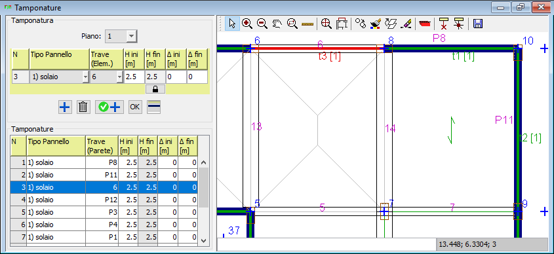Viewport: 554px width, 254px height.
Task: Select the row with Trave P4
Action: pos(104,225)
